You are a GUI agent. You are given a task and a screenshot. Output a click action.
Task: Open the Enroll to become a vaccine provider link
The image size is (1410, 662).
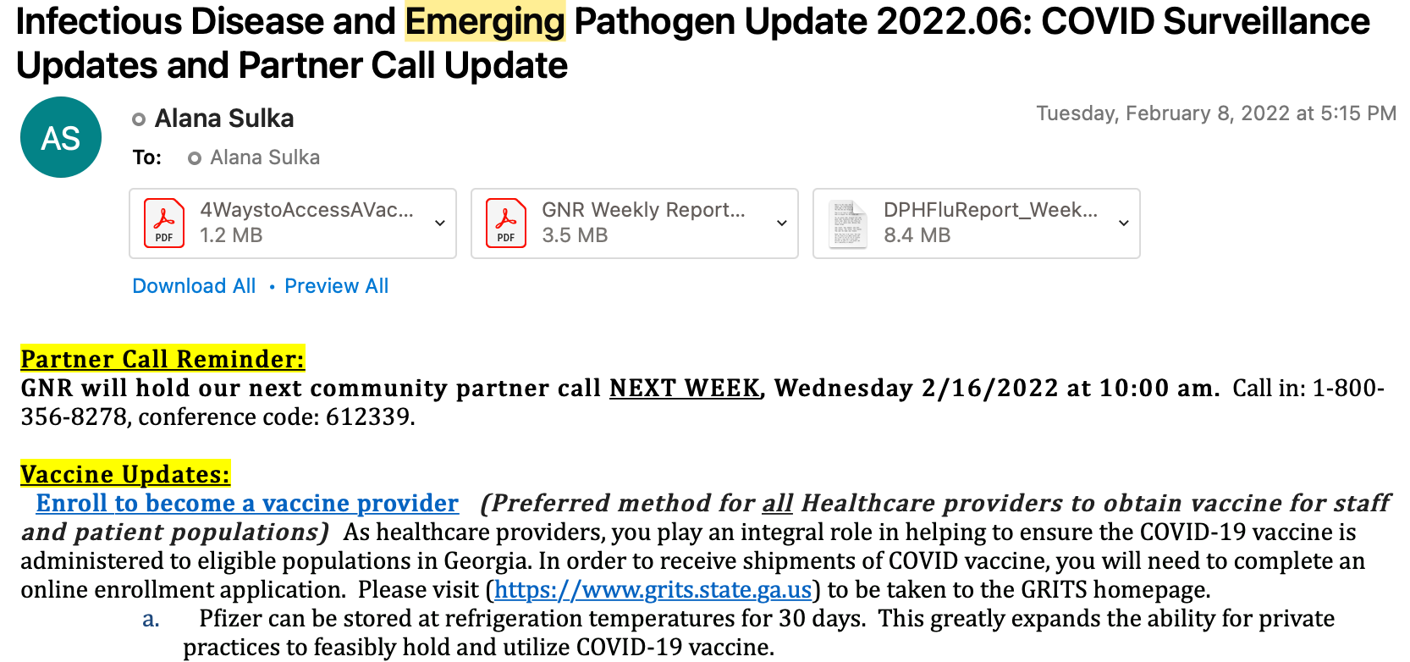[x=247, y=503]
